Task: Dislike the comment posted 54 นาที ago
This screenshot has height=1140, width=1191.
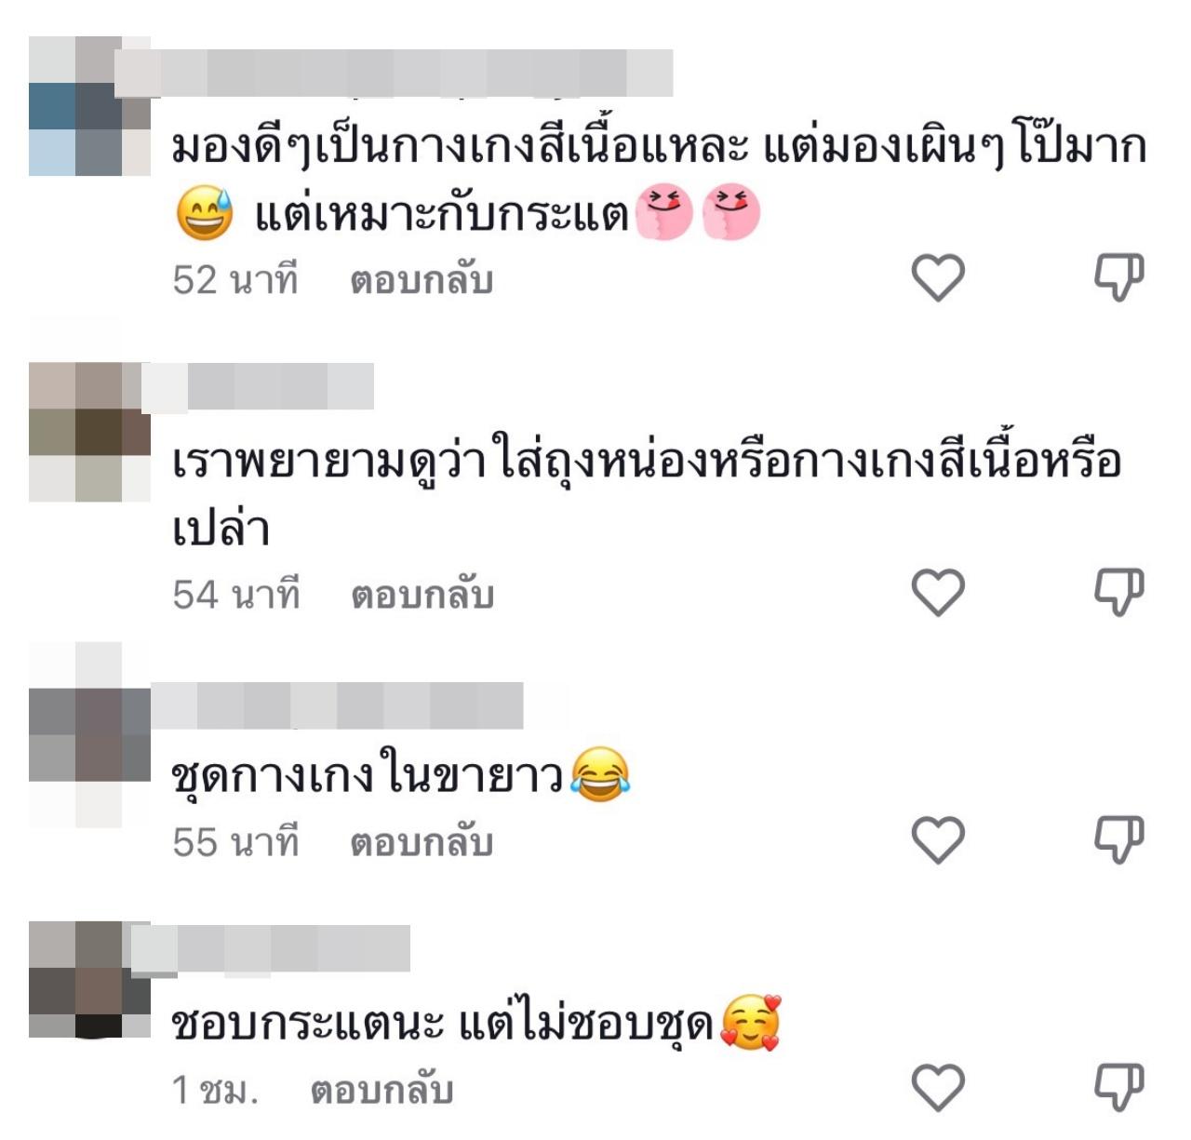Action: (x=1117, y=591)
